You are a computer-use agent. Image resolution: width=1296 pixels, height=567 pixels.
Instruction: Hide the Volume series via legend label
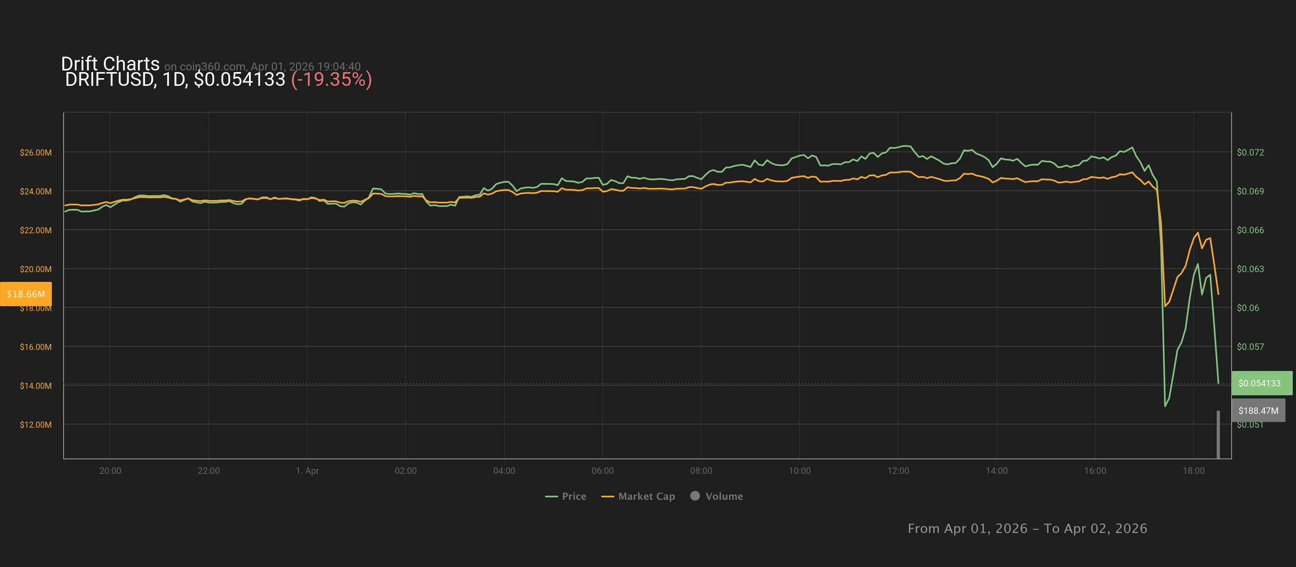pyautogui.click(x=725, y=496)
